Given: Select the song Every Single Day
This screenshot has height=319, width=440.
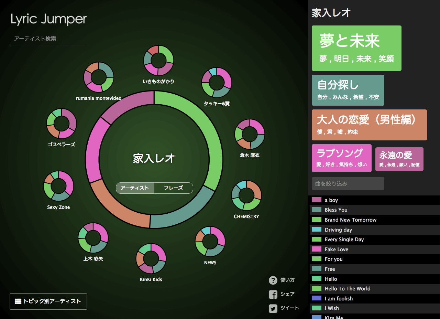Looking at the screenshot, I should tap(374, 240).
